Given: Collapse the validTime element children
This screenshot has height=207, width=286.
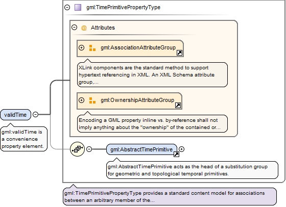Looking at the screenshot, I should (x=35, y=115).
